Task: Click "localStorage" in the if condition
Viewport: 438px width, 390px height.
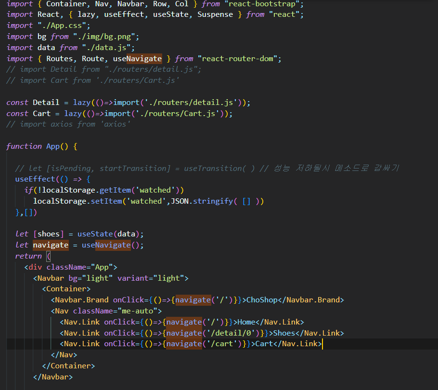Action: tap(68, 190)
